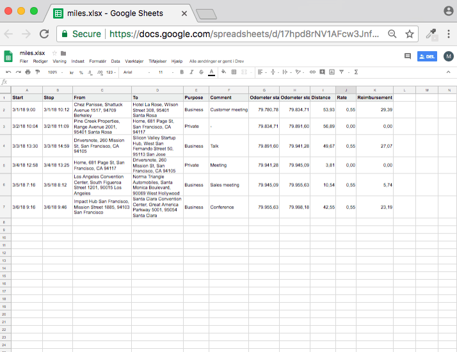Click the insert chart icon
The image size is (457, 352).
coord(332,72)
